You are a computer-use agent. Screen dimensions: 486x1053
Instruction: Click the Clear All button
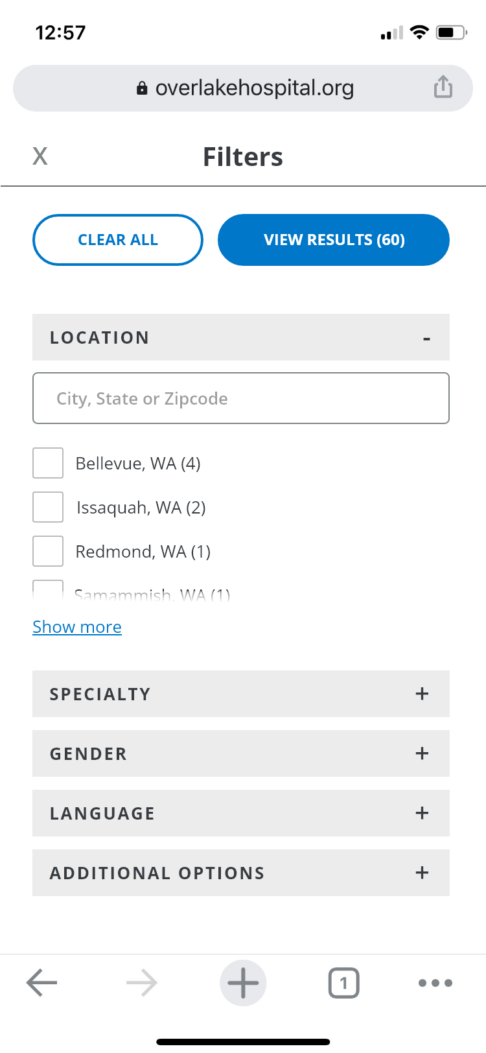(118, 240)
